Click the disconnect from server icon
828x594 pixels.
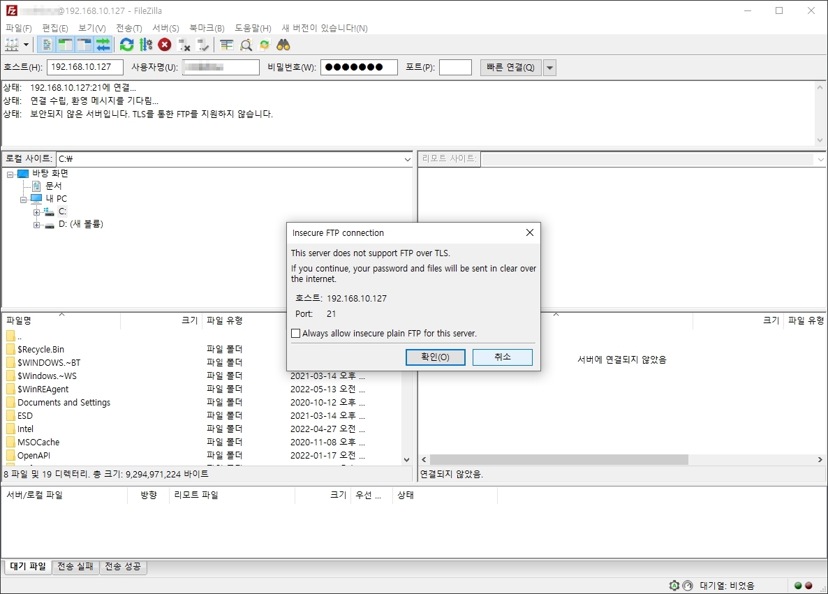click(184, 45)
